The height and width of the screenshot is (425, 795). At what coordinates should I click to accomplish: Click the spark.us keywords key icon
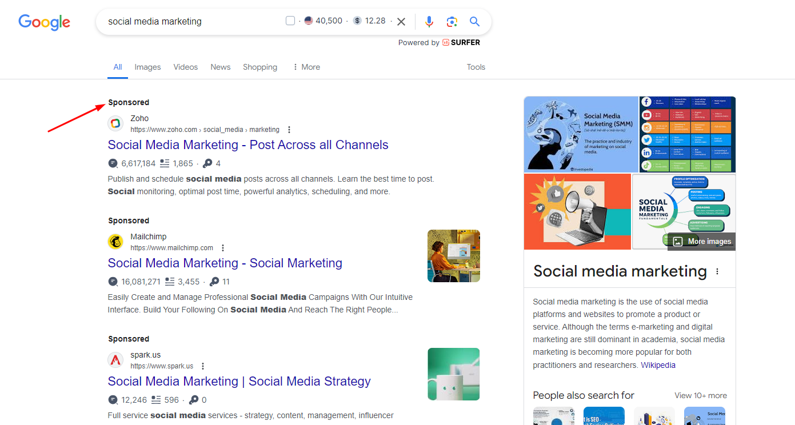coord(194,400)
